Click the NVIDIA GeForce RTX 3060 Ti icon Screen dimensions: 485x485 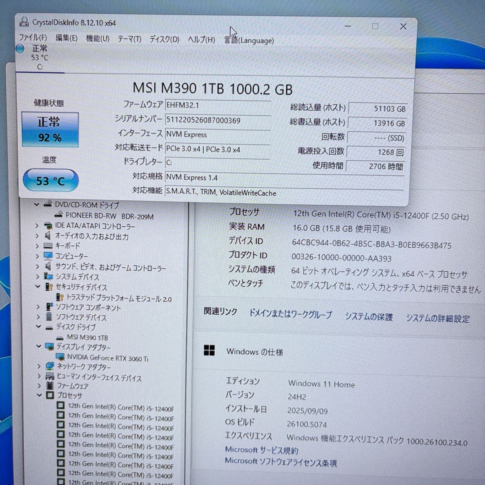[x=60, y=357]
